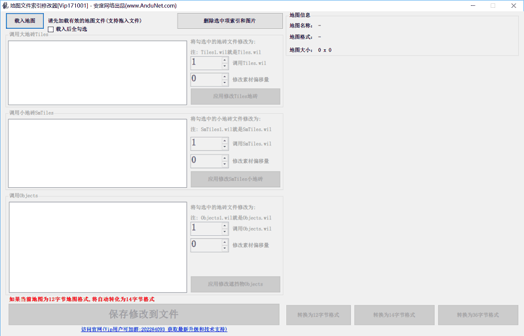This screenshot has height=336, width=524.
Task: Decrease the Tiles 修改素材偏移量 value with the down arrow
Action: tap(225, 83)
